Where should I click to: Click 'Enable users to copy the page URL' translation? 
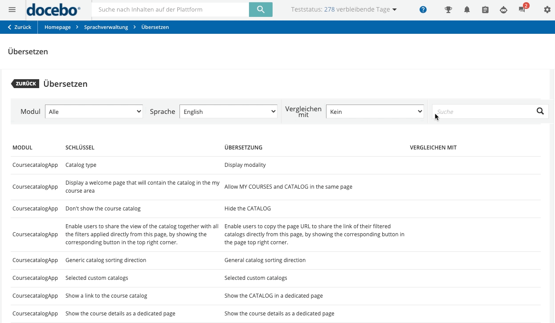314,234
